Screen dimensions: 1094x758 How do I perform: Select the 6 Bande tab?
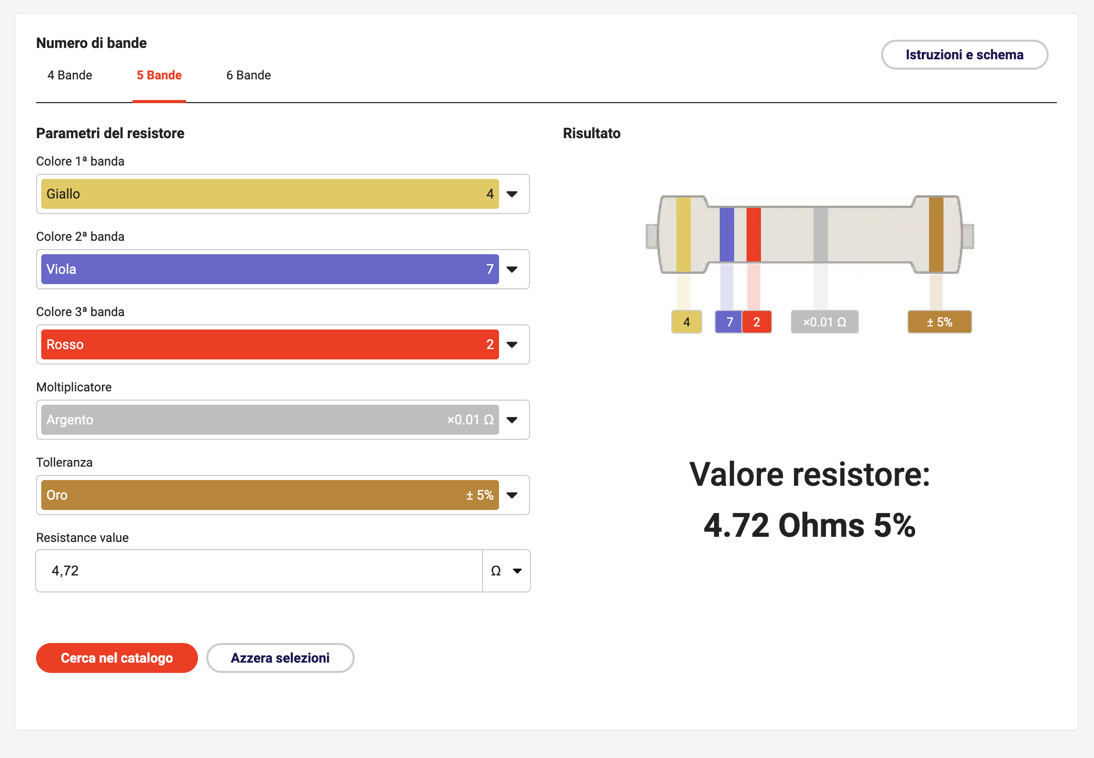pyautogui.click(x=248, y=75)
